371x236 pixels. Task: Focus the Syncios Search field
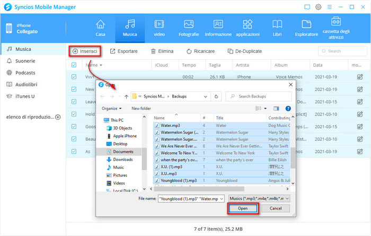tap(342, 51)
